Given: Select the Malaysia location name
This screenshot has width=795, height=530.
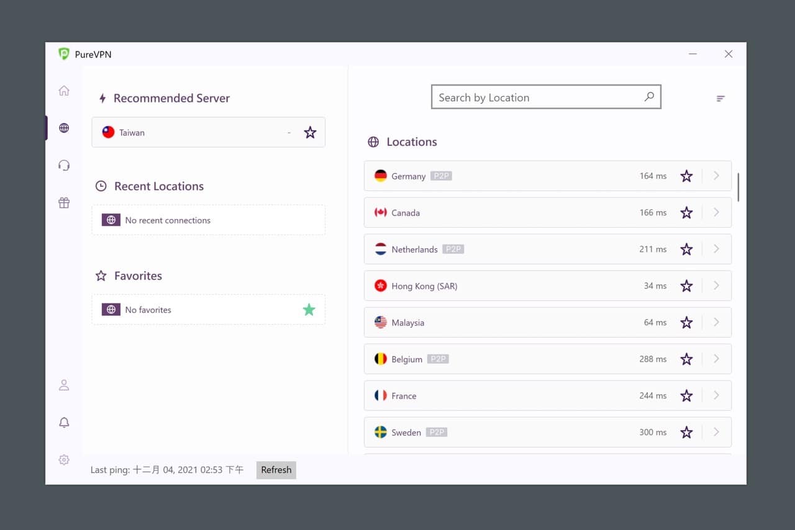Looking at the screenshot, I should coord(408,323).
